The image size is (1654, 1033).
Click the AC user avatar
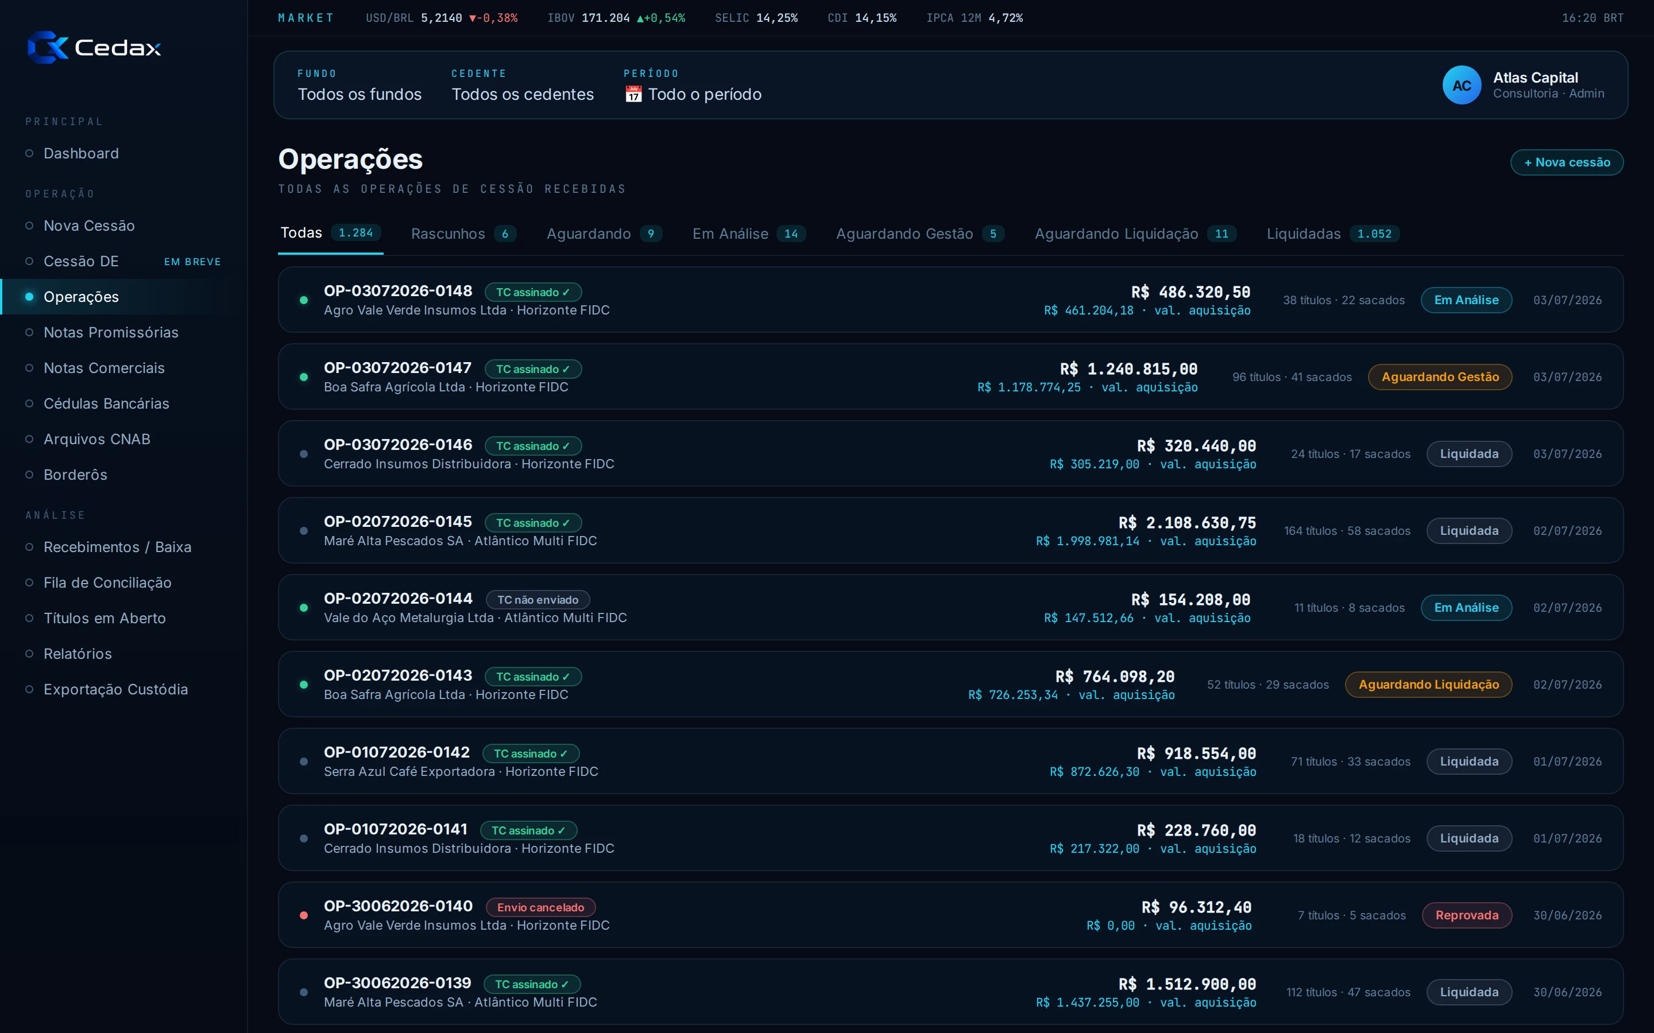[x=1461, y=86]
